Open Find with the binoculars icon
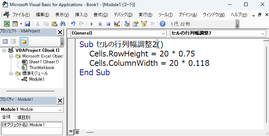The image size is (269, 136). [63, 24]
